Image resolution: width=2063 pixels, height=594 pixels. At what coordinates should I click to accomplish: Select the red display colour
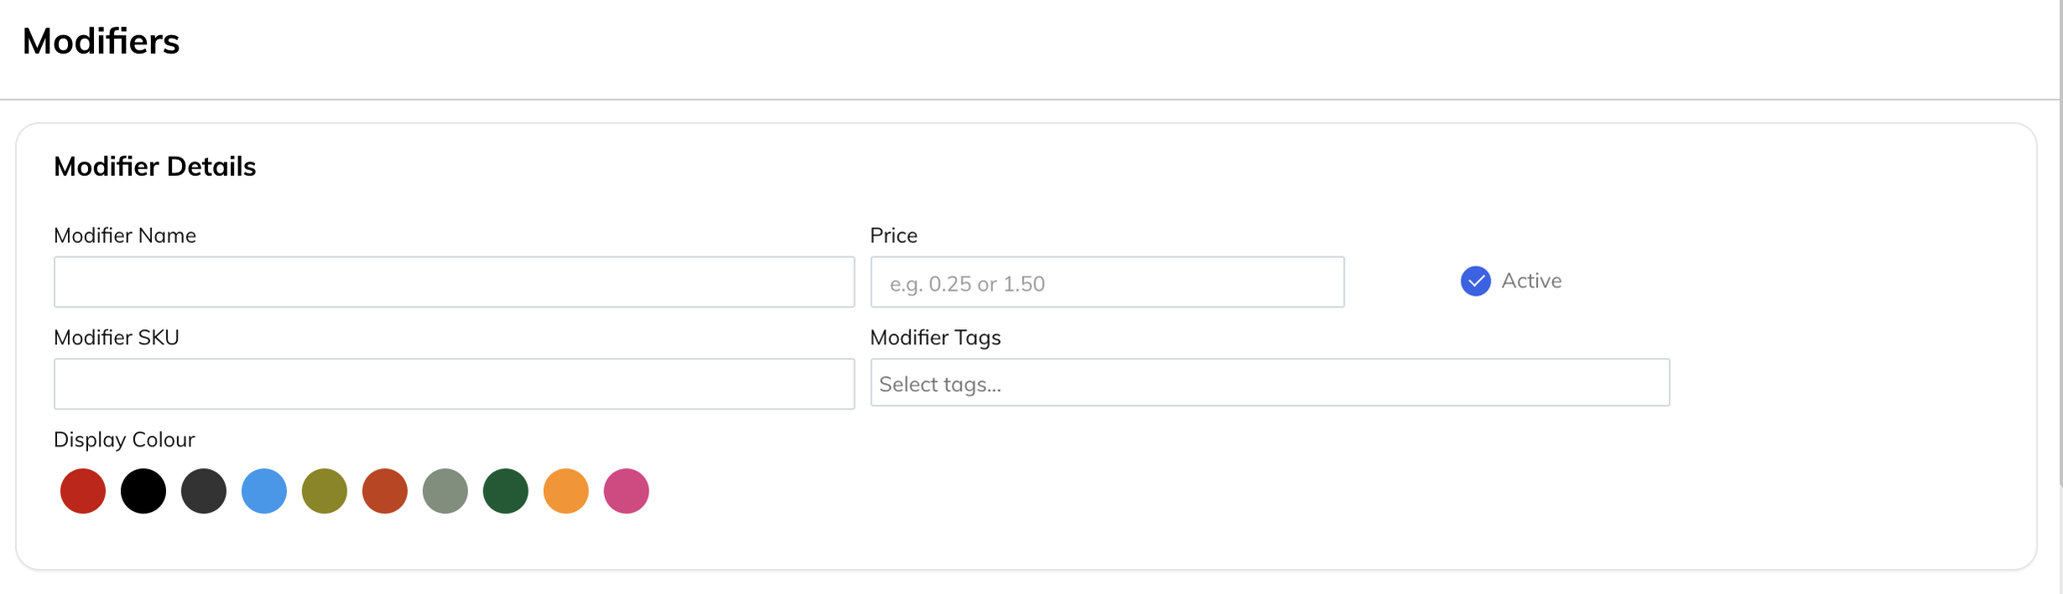click(x=83, y=491)
